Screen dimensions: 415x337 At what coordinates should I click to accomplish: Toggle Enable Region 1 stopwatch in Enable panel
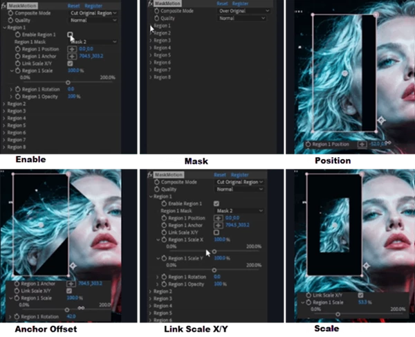tap(18, 35)
